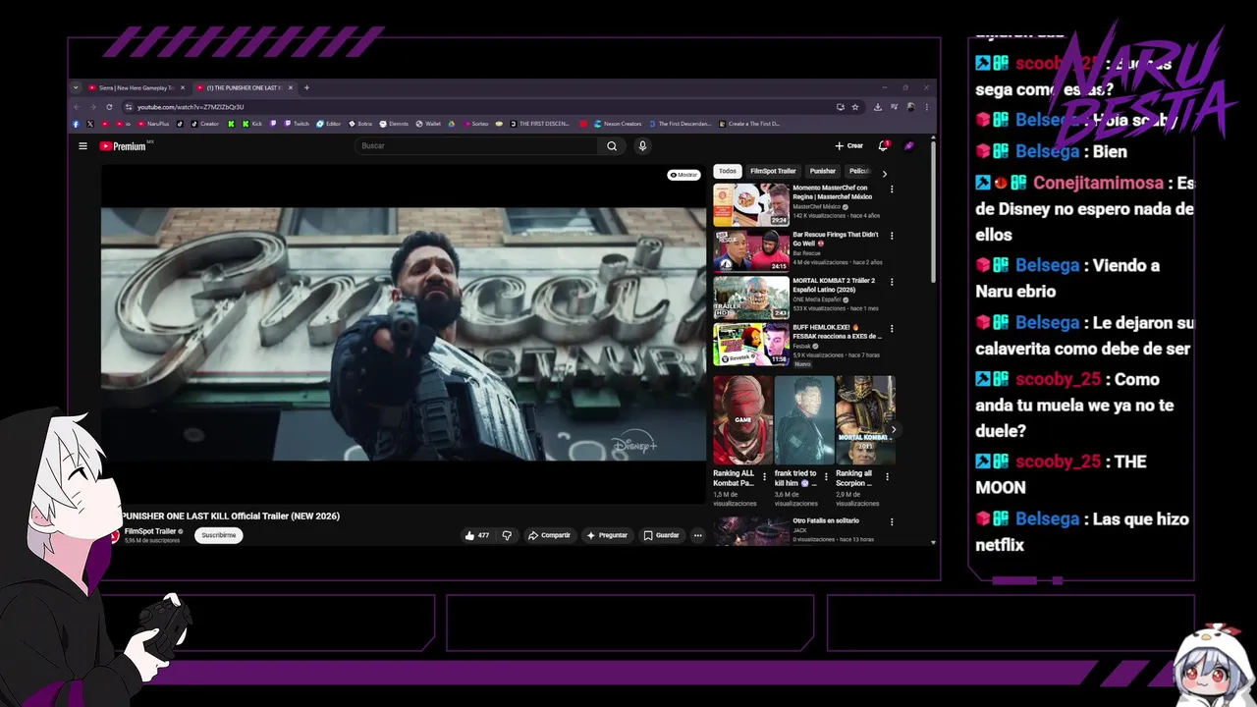Screen dimensions: 1257x707
Task: Dislike the video with thumbs down
Action: point(507,535)
